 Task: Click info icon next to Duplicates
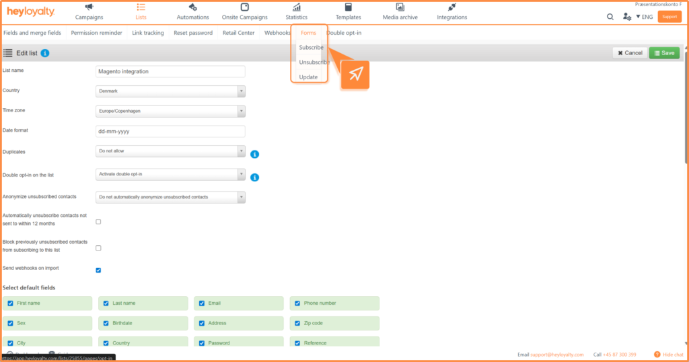click(x=255, y=154)
